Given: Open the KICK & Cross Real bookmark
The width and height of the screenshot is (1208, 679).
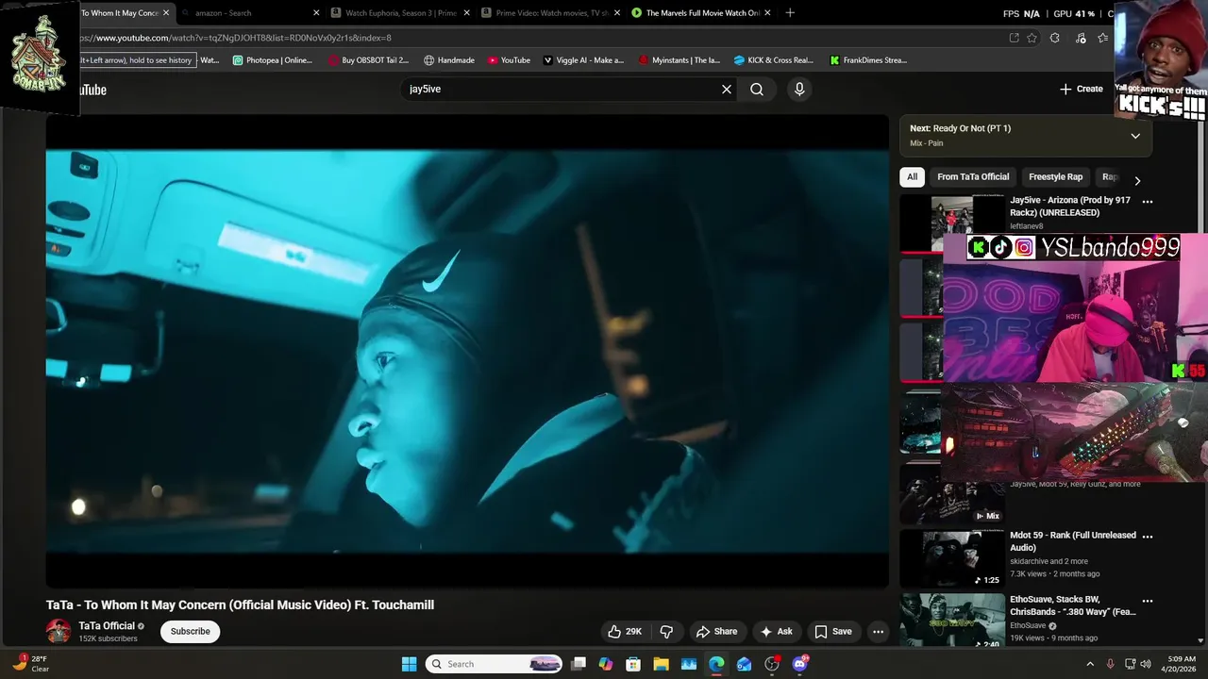Looking at the screenshot, I should [773, 59].
